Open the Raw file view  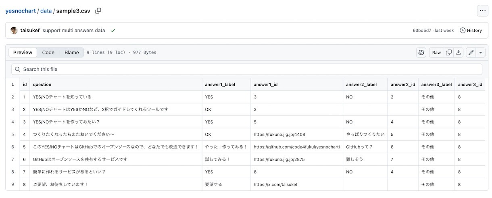pos(436,53)
